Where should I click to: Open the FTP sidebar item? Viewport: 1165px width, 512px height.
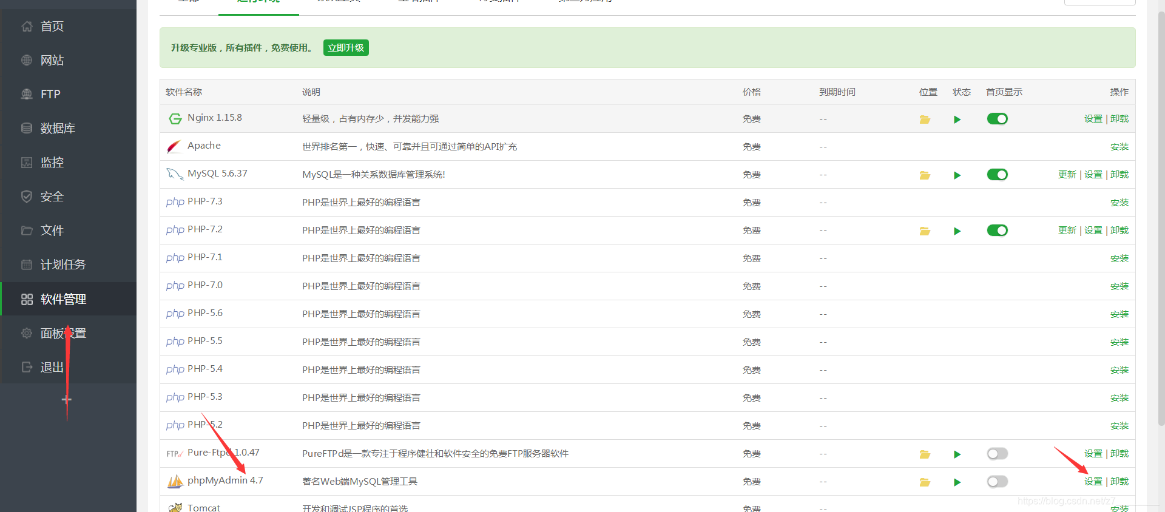tap(68, 94)
